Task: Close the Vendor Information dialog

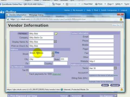Action: [120, 14]
